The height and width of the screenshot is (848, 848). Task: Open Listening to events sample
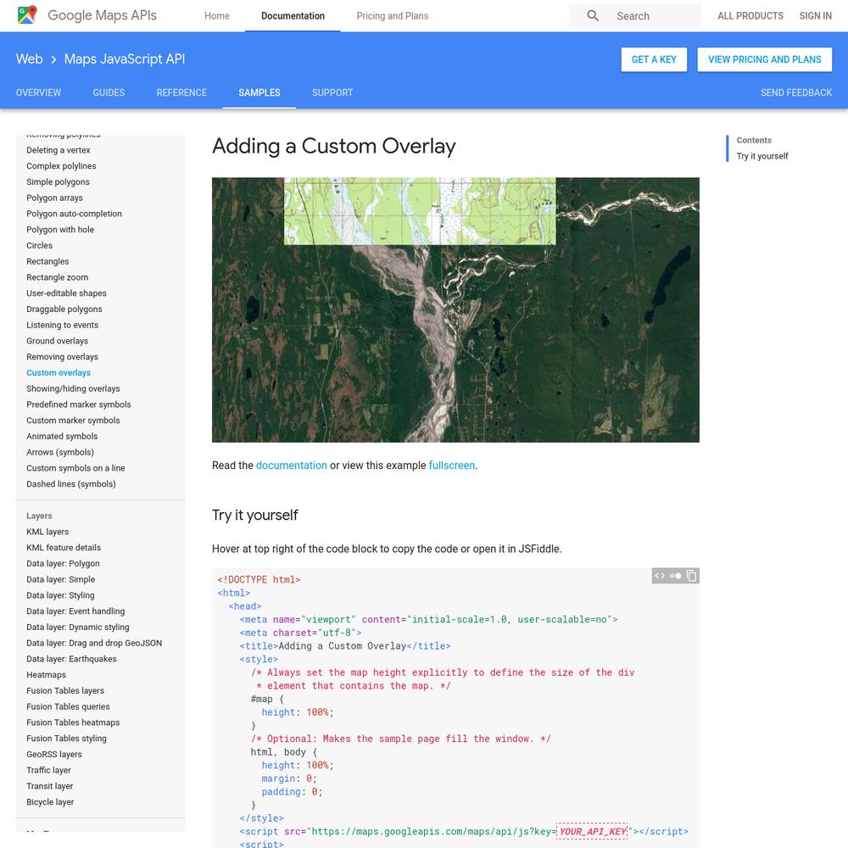pos(62,325)
